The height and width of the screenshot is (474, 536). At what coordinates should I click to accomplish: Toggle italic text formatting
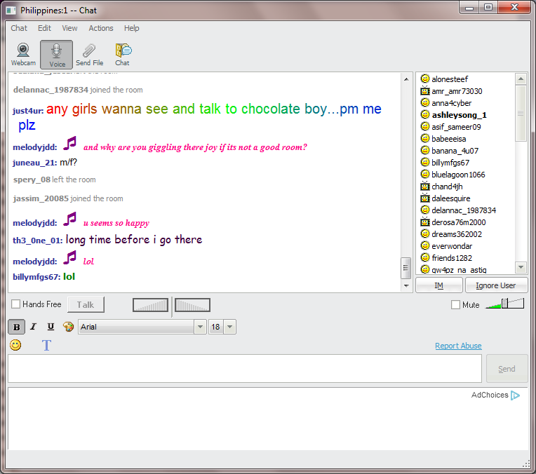tap(33, 327)
